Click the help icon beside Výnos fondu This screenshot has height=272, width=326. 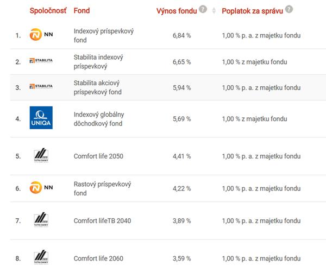tap(203, 9)
